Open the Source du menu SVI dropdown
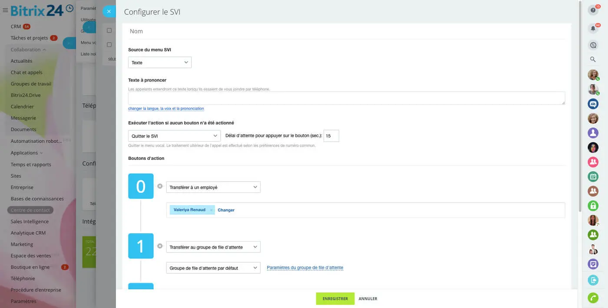This screenshot has height=308, width=608. (x=159, y=63)
